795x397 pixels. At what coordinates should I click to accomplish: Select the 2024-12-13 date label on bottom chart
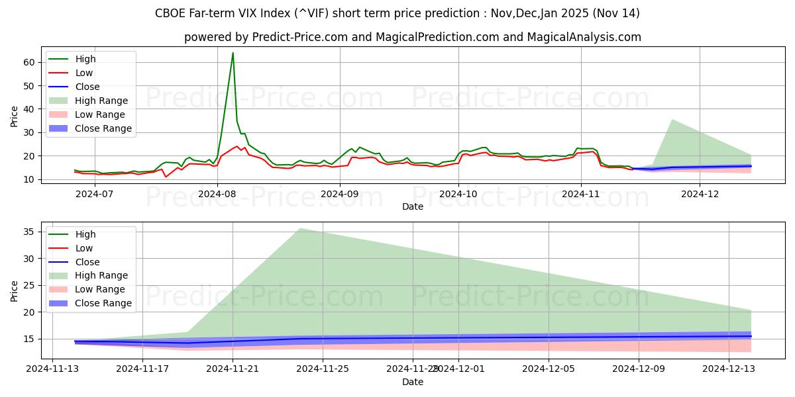pyautogui.click(x=729, y=369)
